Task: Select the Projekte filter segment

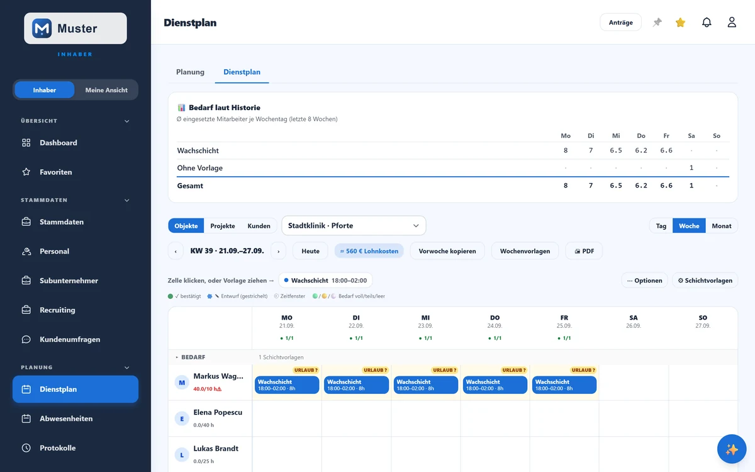Action: pyautogui.click(x=223, y=226)
